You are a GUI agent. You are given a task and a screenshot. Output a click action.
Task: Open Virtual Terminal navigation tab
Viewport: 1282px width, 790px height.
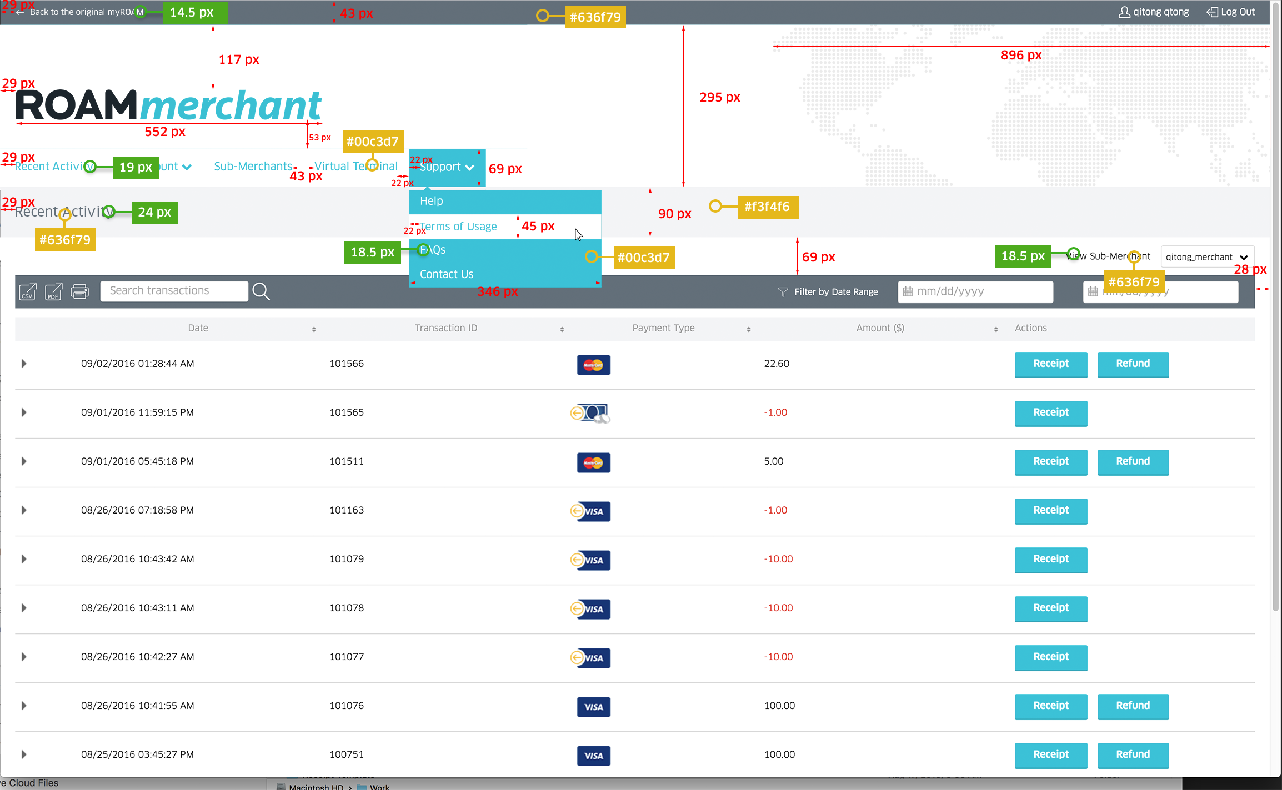356,167
